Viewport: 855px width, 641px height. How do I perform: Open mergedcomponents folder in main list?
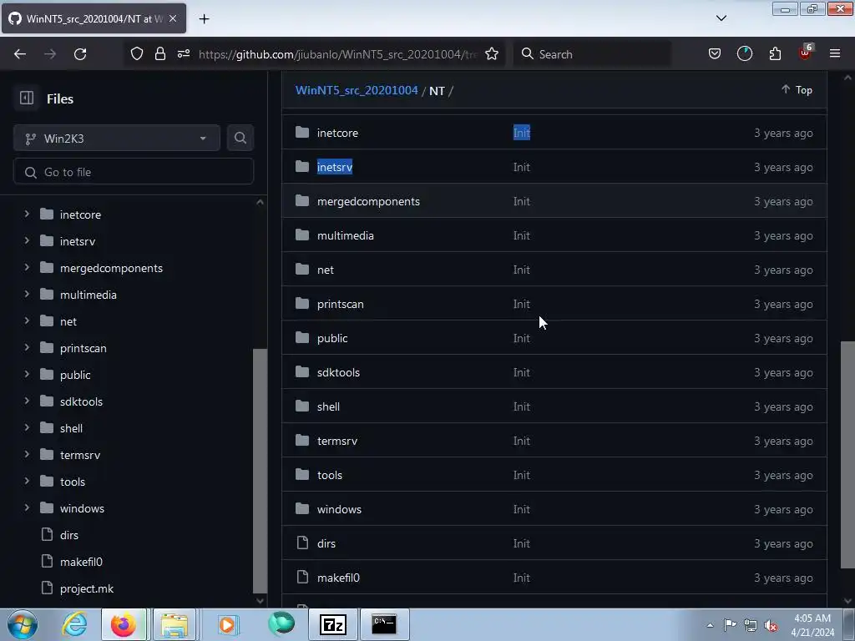point(368,202)
